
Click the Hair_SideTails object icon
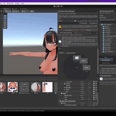104,52
